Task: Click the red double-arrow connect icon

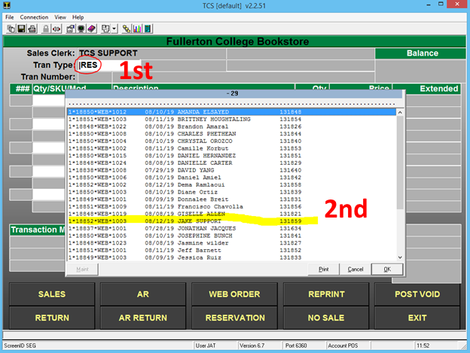Action: click(x=56, y=29)
